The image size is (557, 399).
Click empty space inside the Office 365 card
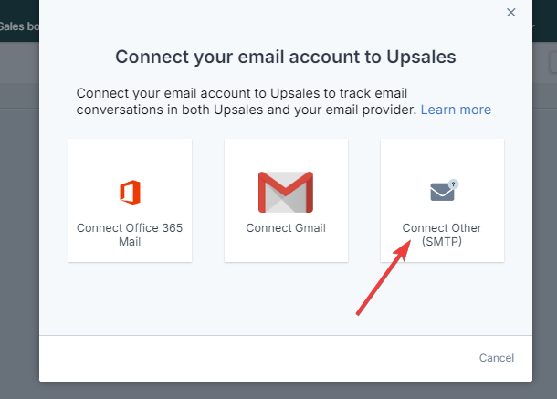coord(130,156)
